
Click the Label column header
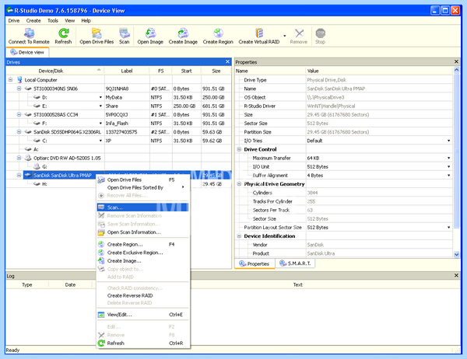coord(127,71)
